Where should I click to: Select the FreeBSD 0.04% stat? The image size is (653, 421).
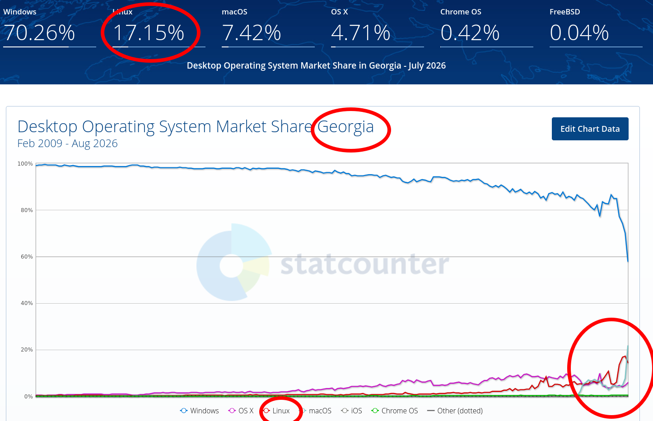click(596, 27)
